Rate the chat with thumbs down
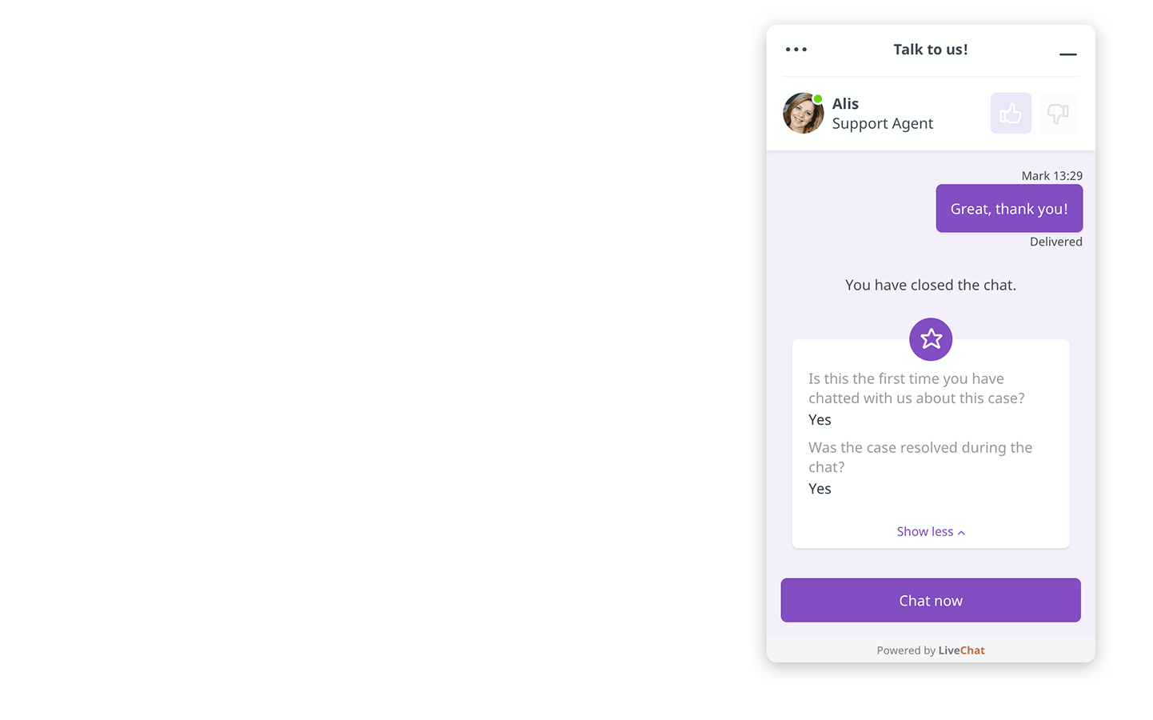1153x720 pixels. click(1058, 113)
